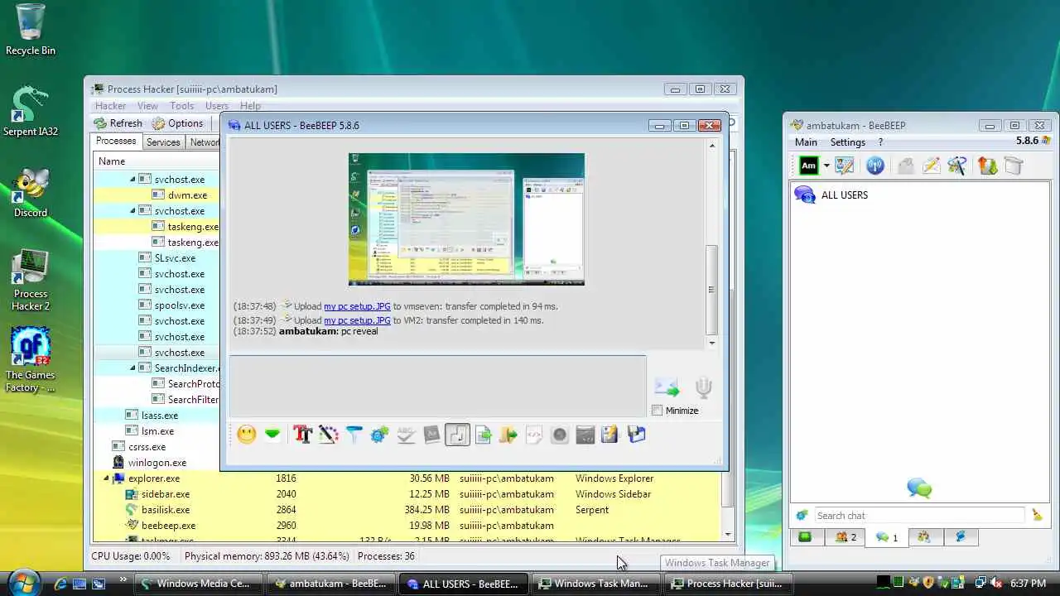The image size is (1060, 596).
Task: Collapse the explorer.exe tree node
Action: pos(106,478)
